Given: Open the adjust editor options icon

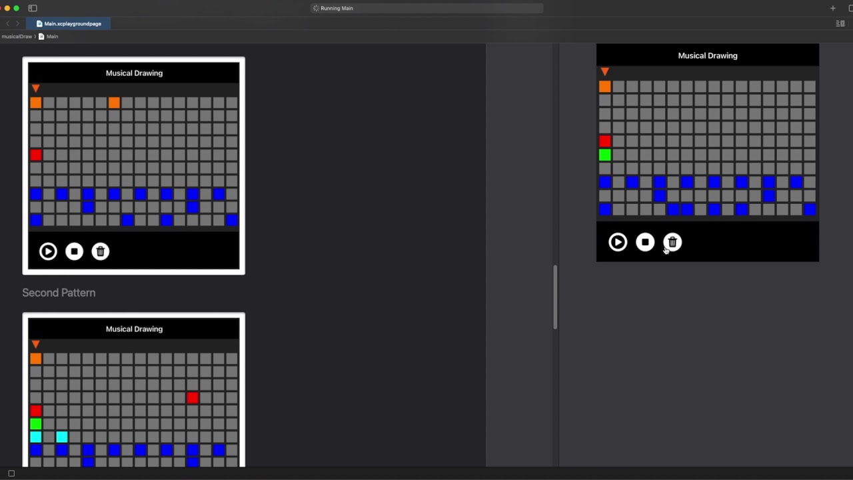Looking at the screenshot, I should pyautogui.click(x=840, y=23).
